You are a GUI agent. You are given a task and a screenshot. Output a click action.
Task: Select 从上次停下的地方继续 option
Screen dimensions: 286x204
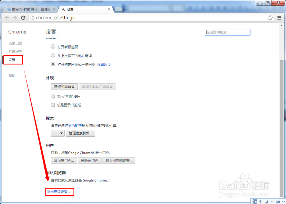tap(53, 55)
